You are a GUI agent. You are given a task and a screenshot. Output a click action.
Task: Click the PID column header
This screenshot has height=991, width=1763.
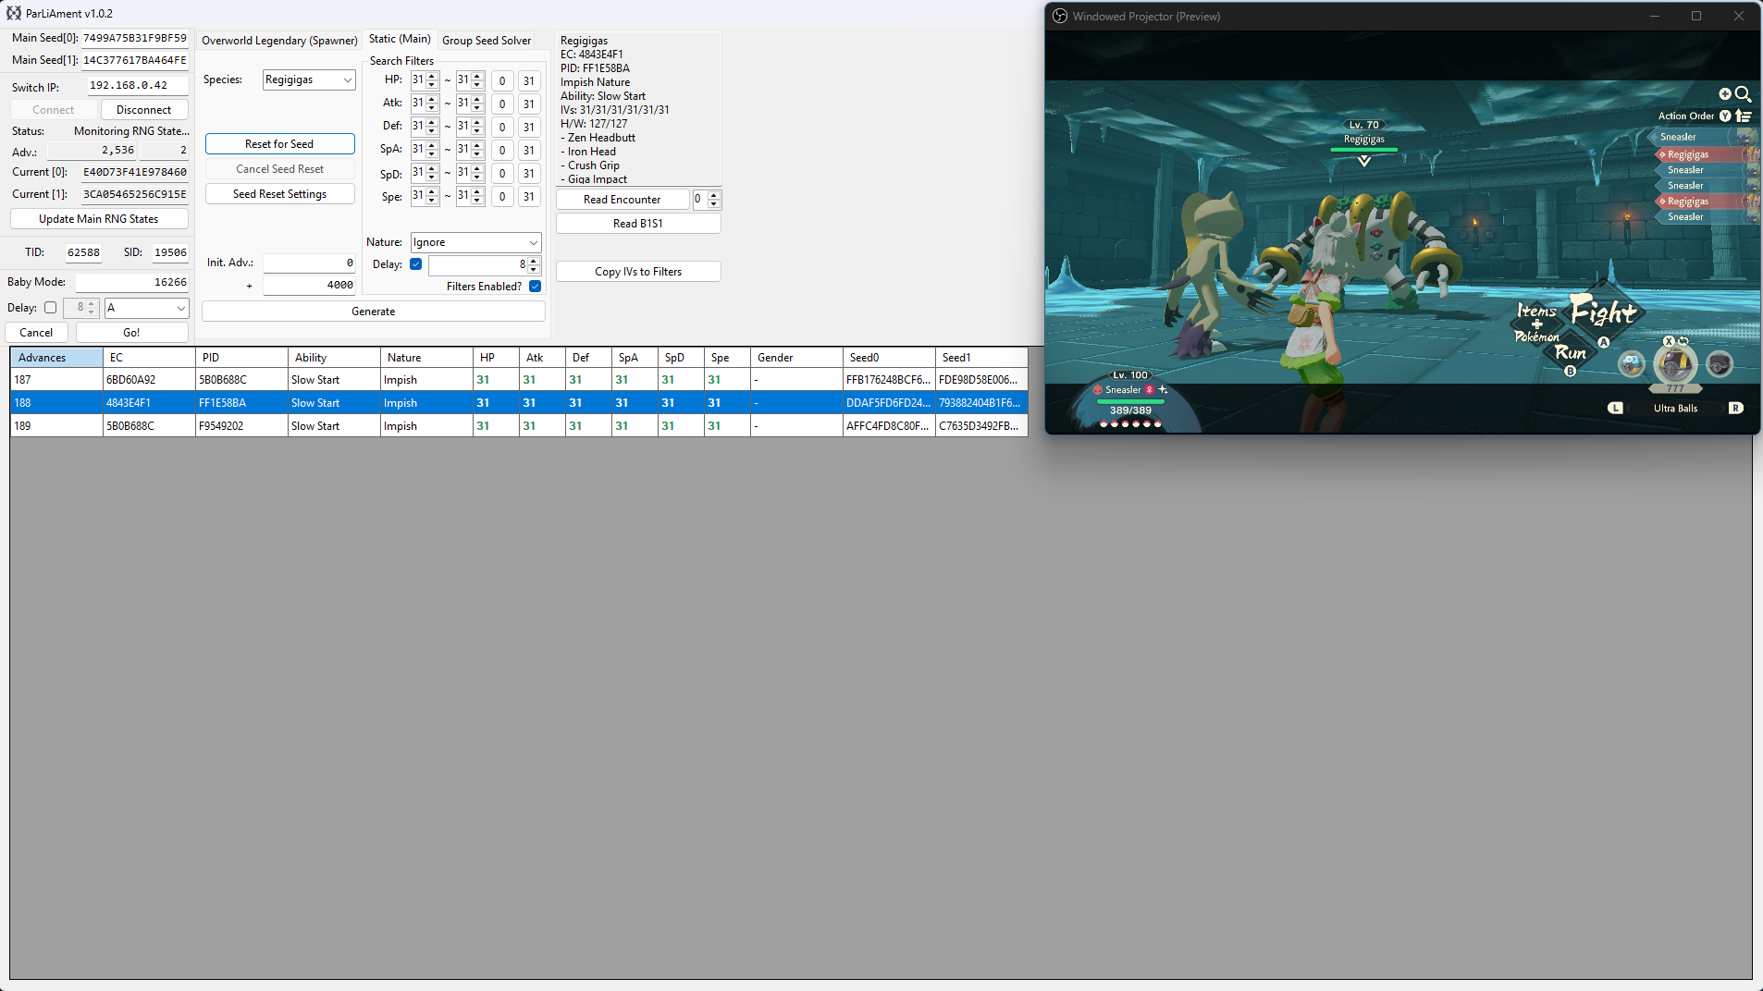[x=241, y=358]
